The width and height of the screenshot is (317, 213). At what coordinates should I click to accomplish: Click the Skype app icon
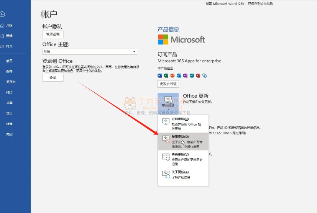pos(205,75)
